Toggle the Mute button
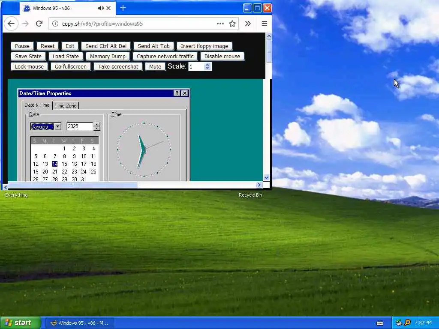 (x=155, y=66)
